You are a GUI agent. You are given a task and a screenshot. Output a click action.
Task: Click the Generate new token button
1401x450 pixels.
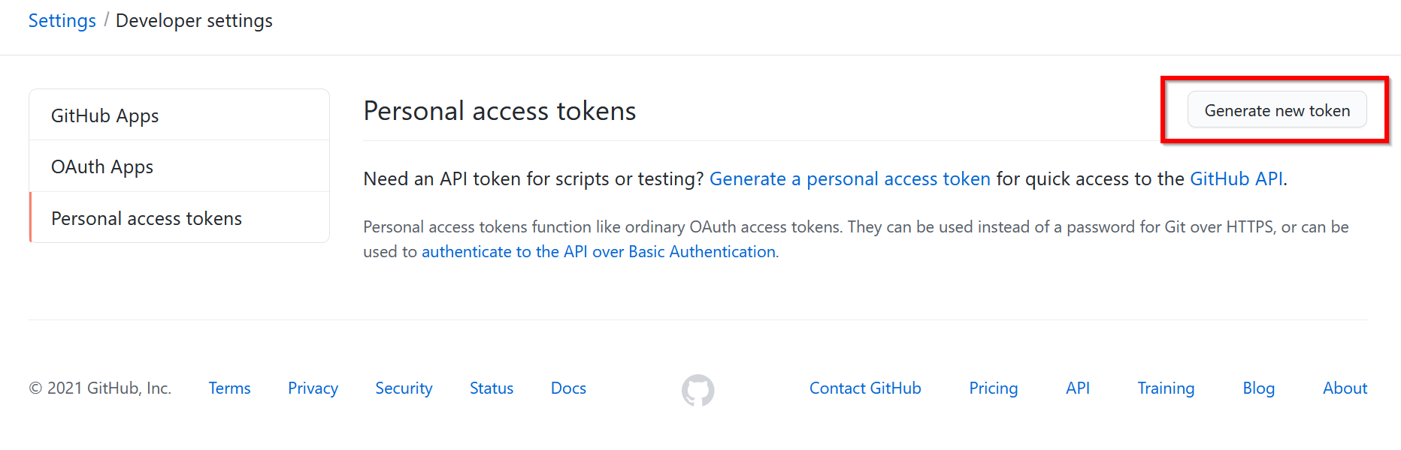point(1277,110)
